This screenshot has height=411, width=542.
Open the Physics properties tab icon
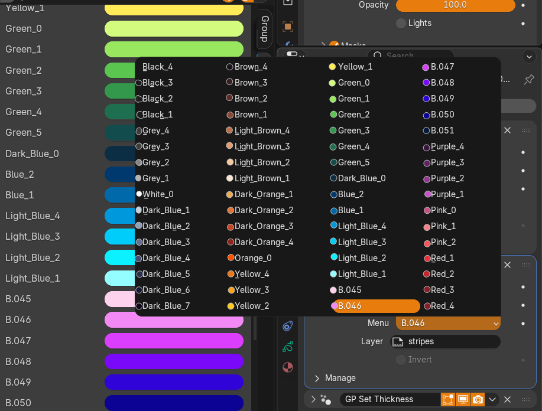(288, 326)
